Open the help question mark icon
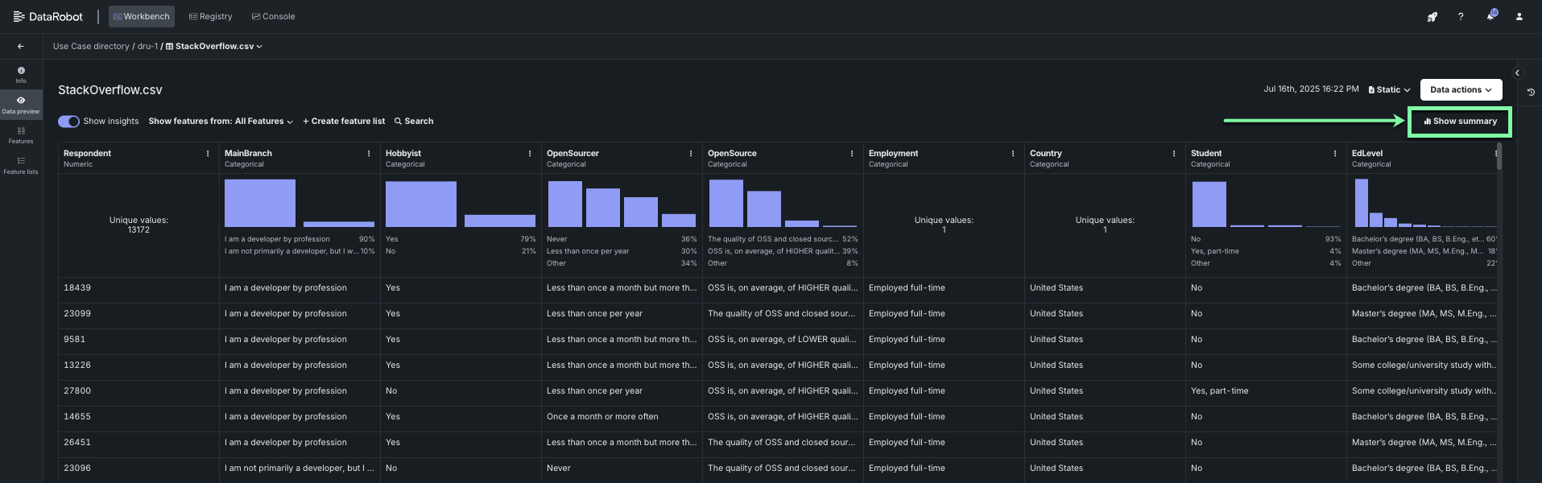 click(x=1461, y=17)
